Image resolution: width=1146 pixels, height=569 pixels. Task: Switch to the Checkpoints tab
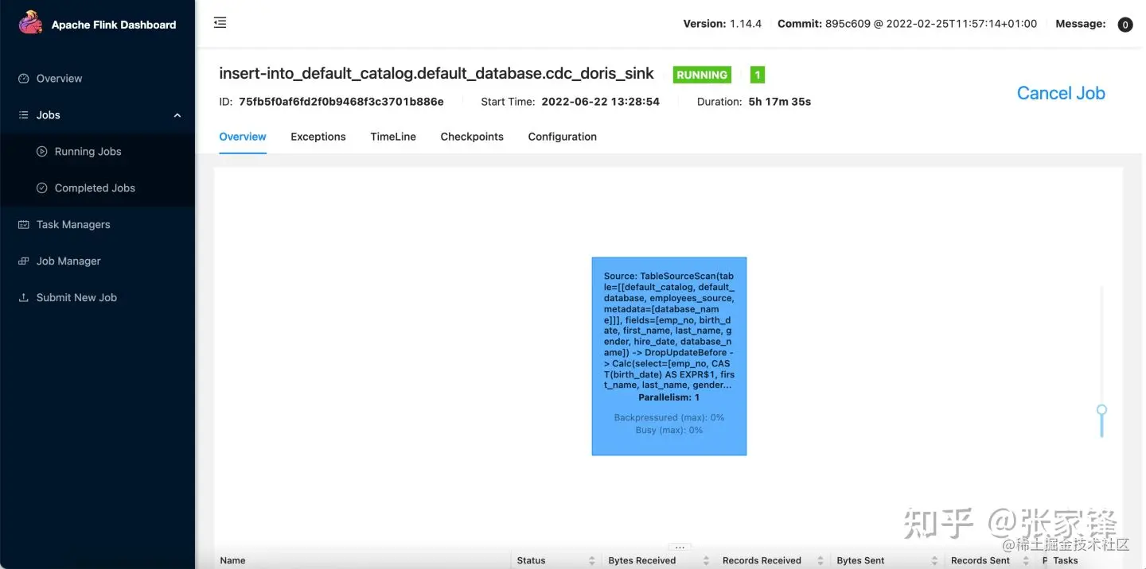pyautogui.click(x=472, y=137)
